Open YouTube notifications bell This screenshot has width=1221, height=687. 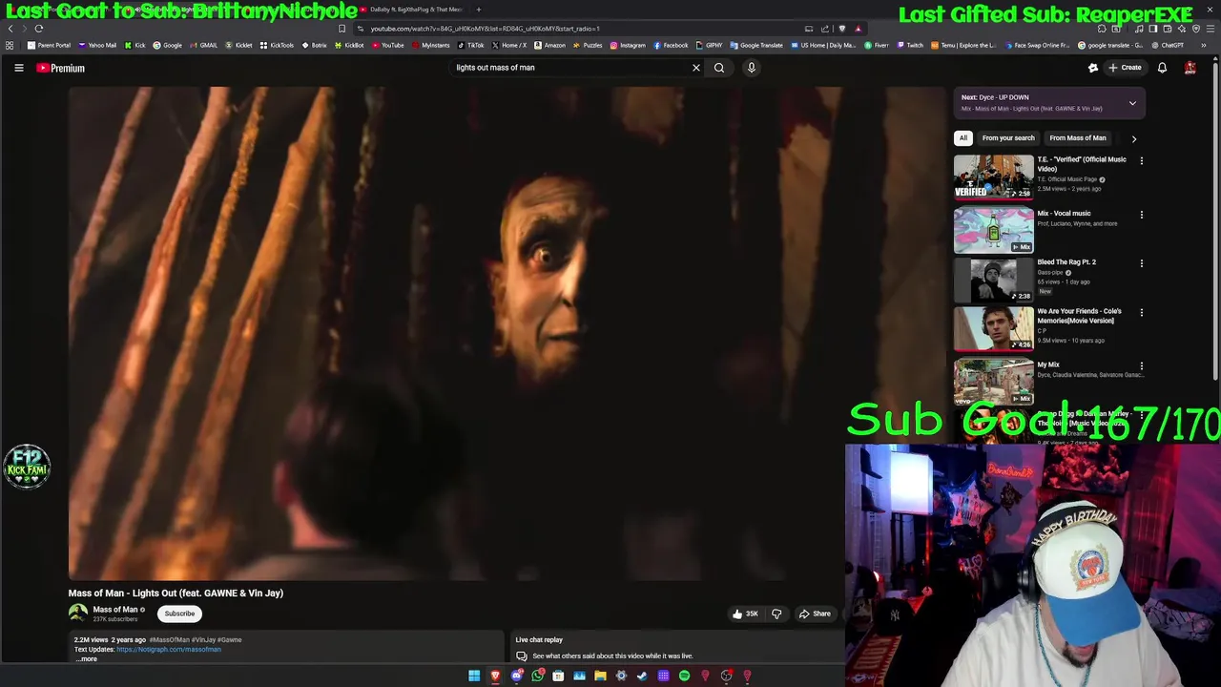coord(1162,68)
